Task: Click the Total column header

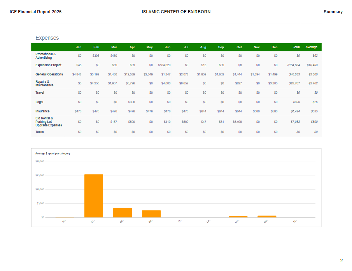Action: click(296, 47)
